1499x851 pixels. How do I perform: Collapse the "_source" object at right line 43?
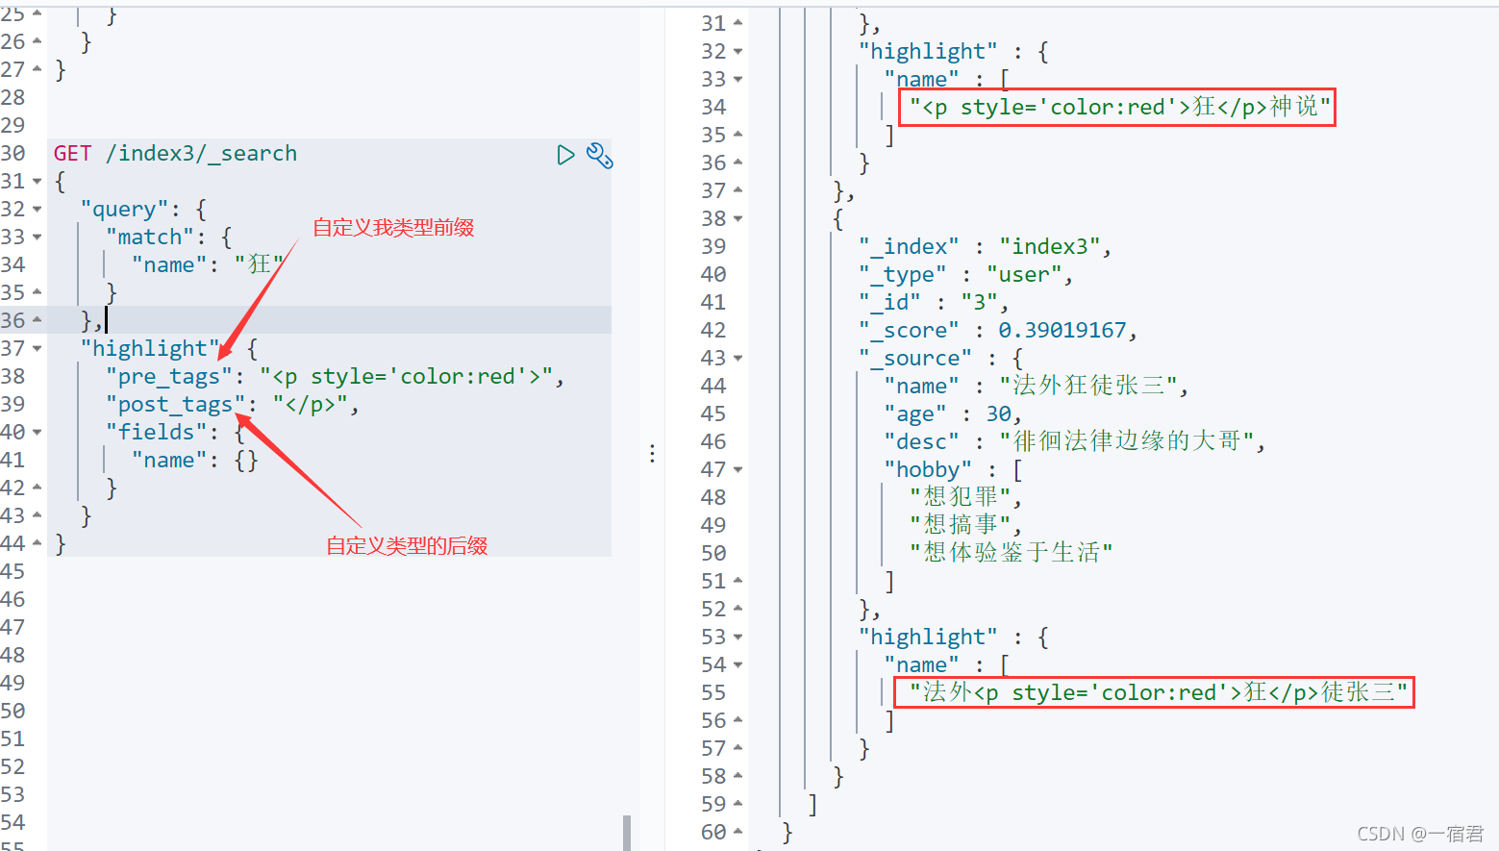[737, 359]
